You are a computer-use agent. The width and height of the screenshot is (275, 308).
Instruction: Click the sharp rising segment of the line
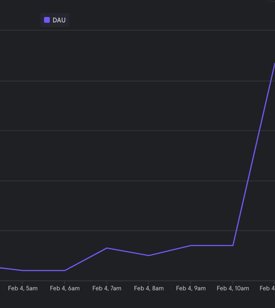pos(254,154)
